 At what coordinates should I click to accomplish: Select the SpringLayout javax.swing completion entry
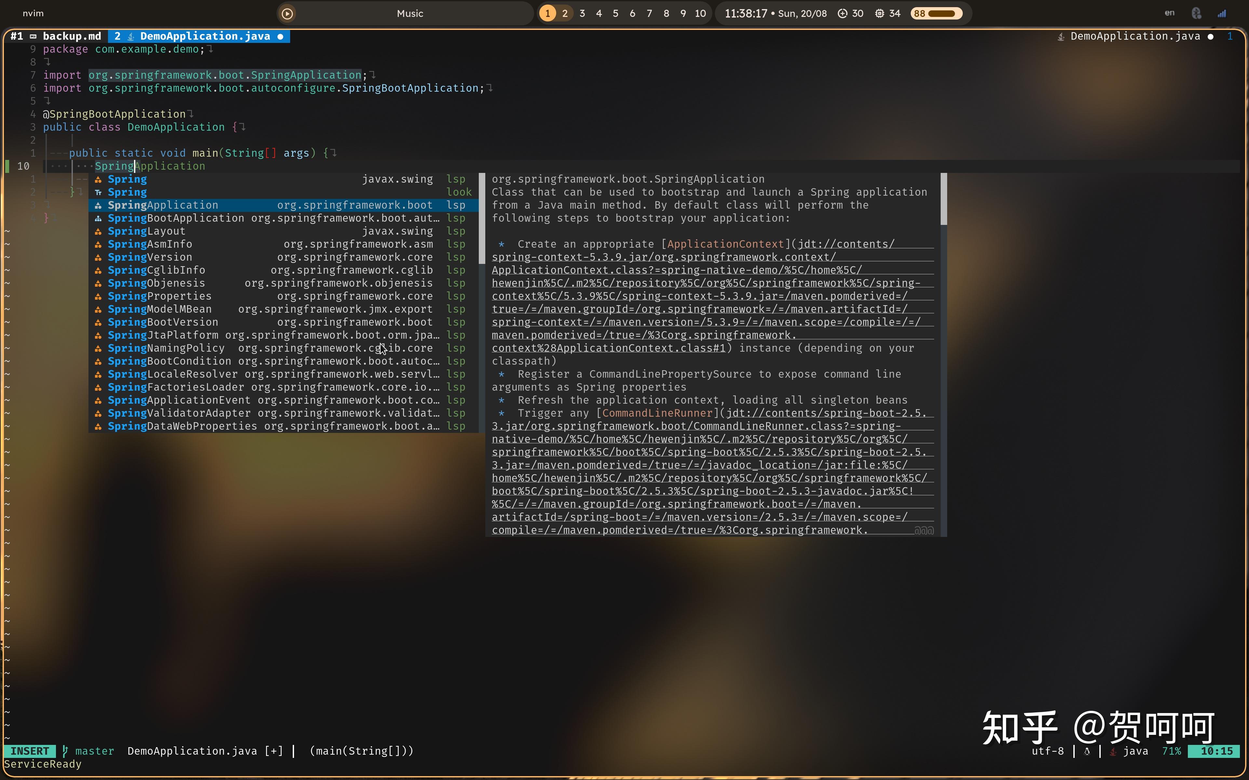(146, 231)
